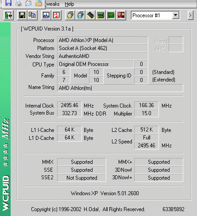Click the Copy to clipboard toolbar icon
The width and height of the screenshot is (197, 216).
click(32, 15)
